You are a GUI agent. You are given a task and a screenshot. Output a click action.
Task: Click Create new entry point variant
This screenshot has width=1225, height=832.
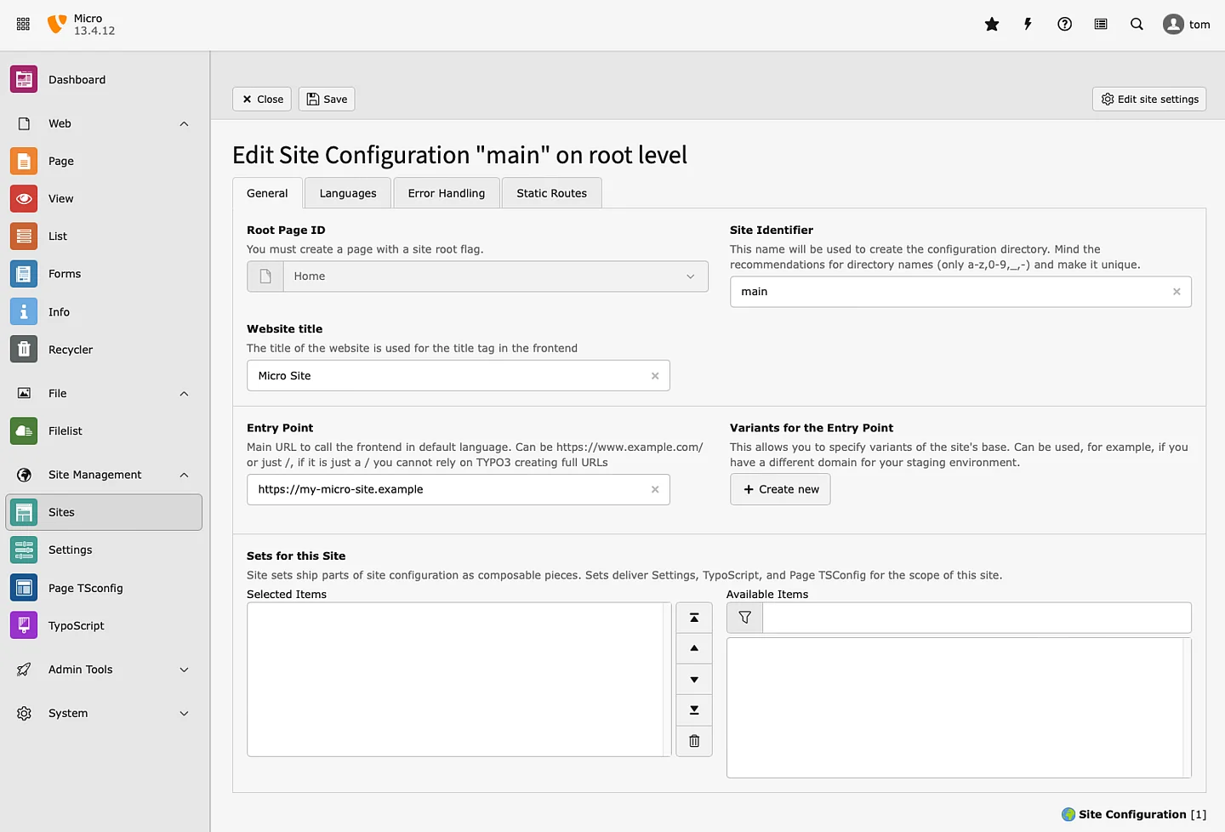(780, 489)
